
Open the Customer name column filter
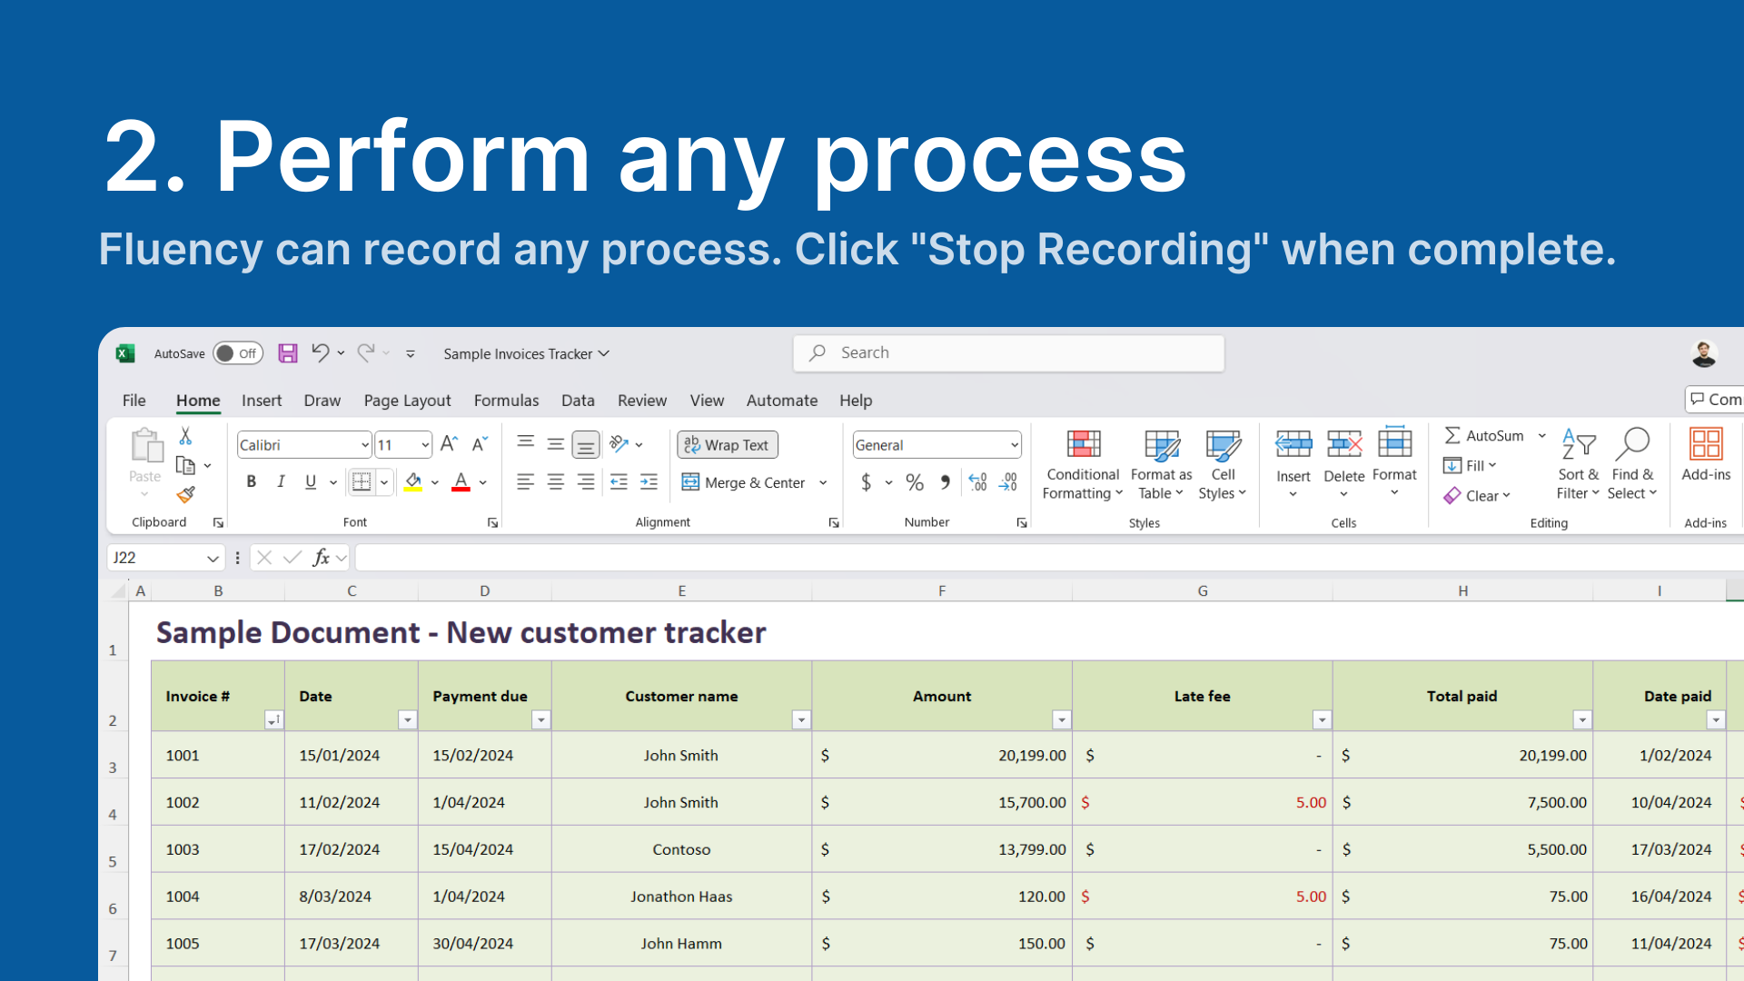[x=800, y=720]
